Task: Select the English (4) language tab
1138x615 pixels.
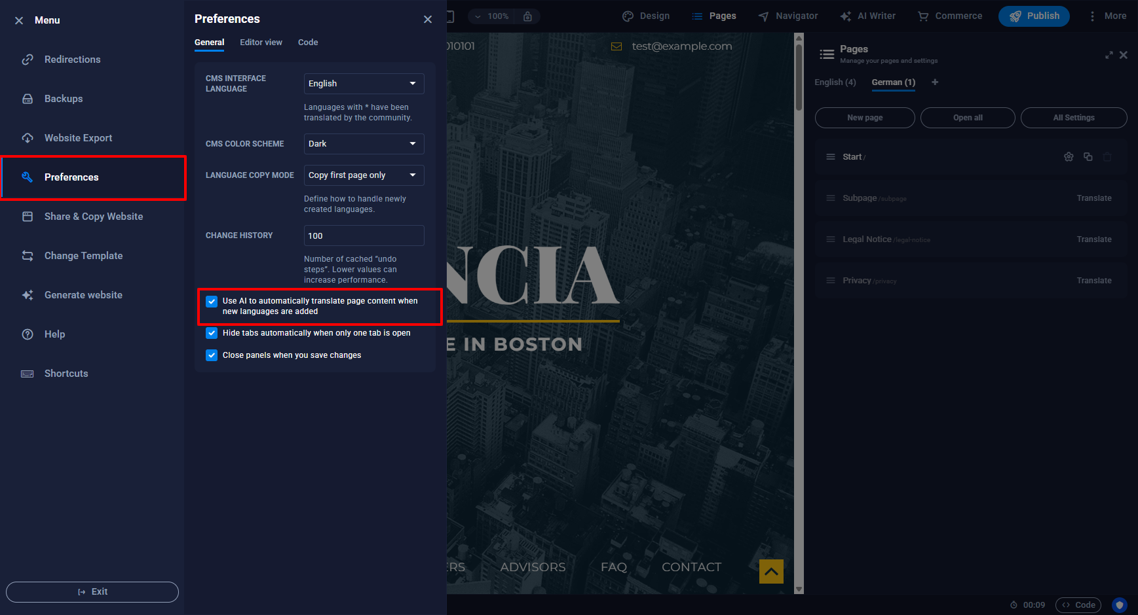Action: click(835, 82)
